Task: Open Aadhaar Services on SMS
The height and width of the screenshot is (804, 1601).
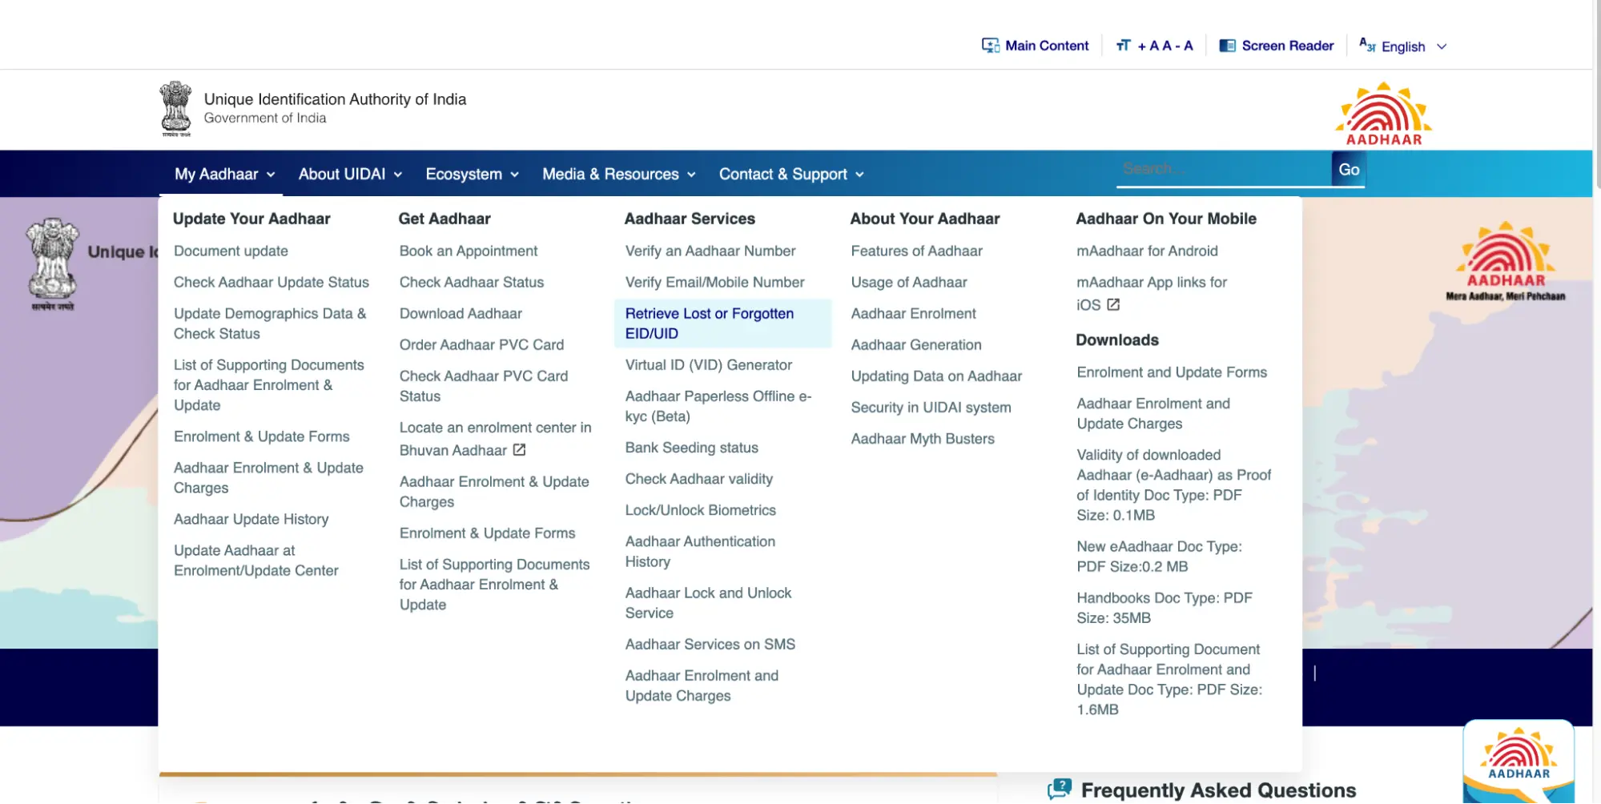Action: 710,644
